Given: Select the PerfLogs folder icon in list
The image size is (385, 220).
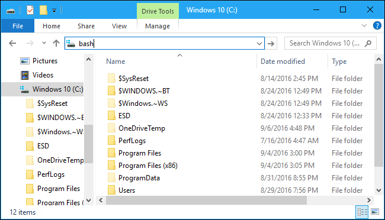Looking at the screenshot, I should (111, 141).
